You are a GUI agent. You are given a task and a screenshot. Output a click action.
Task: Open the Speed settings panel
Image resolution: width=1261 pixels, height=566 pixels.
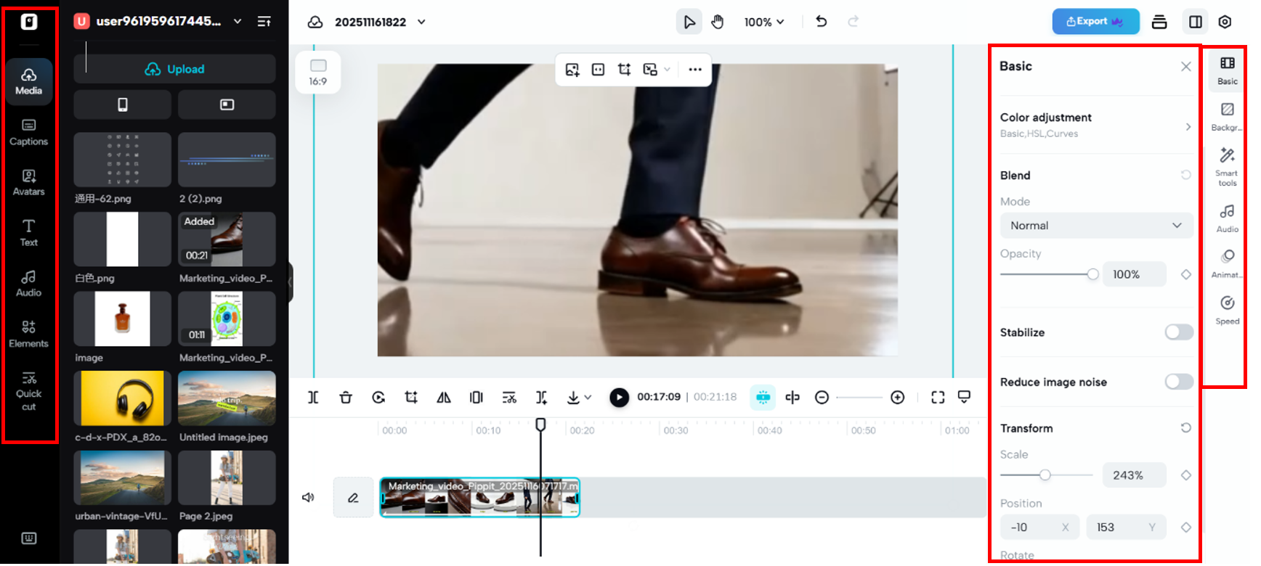click(x=1227, y=310)
